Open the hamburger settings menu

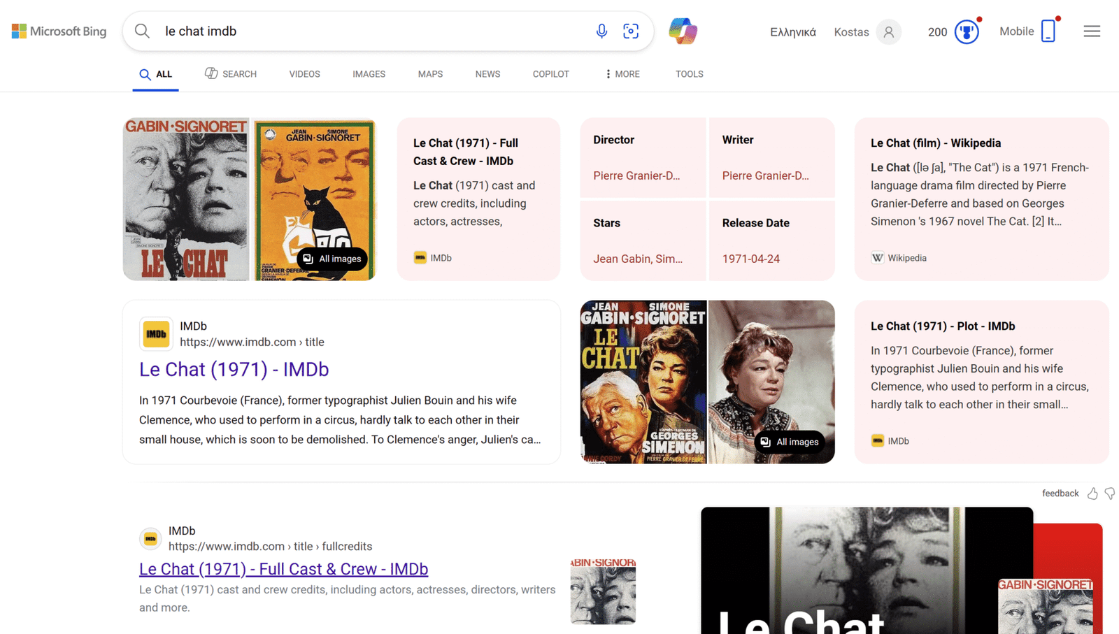click(1092, 31)
